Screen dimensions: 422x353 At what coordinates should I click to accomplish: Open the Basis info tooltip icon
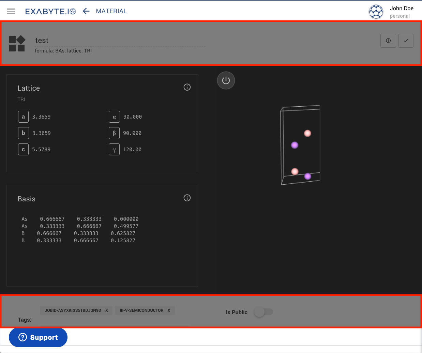(187, 198)
